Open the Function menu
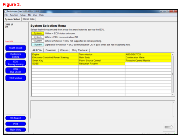The image size is (181, 138). pyautogui.click(x=14, y=15)
